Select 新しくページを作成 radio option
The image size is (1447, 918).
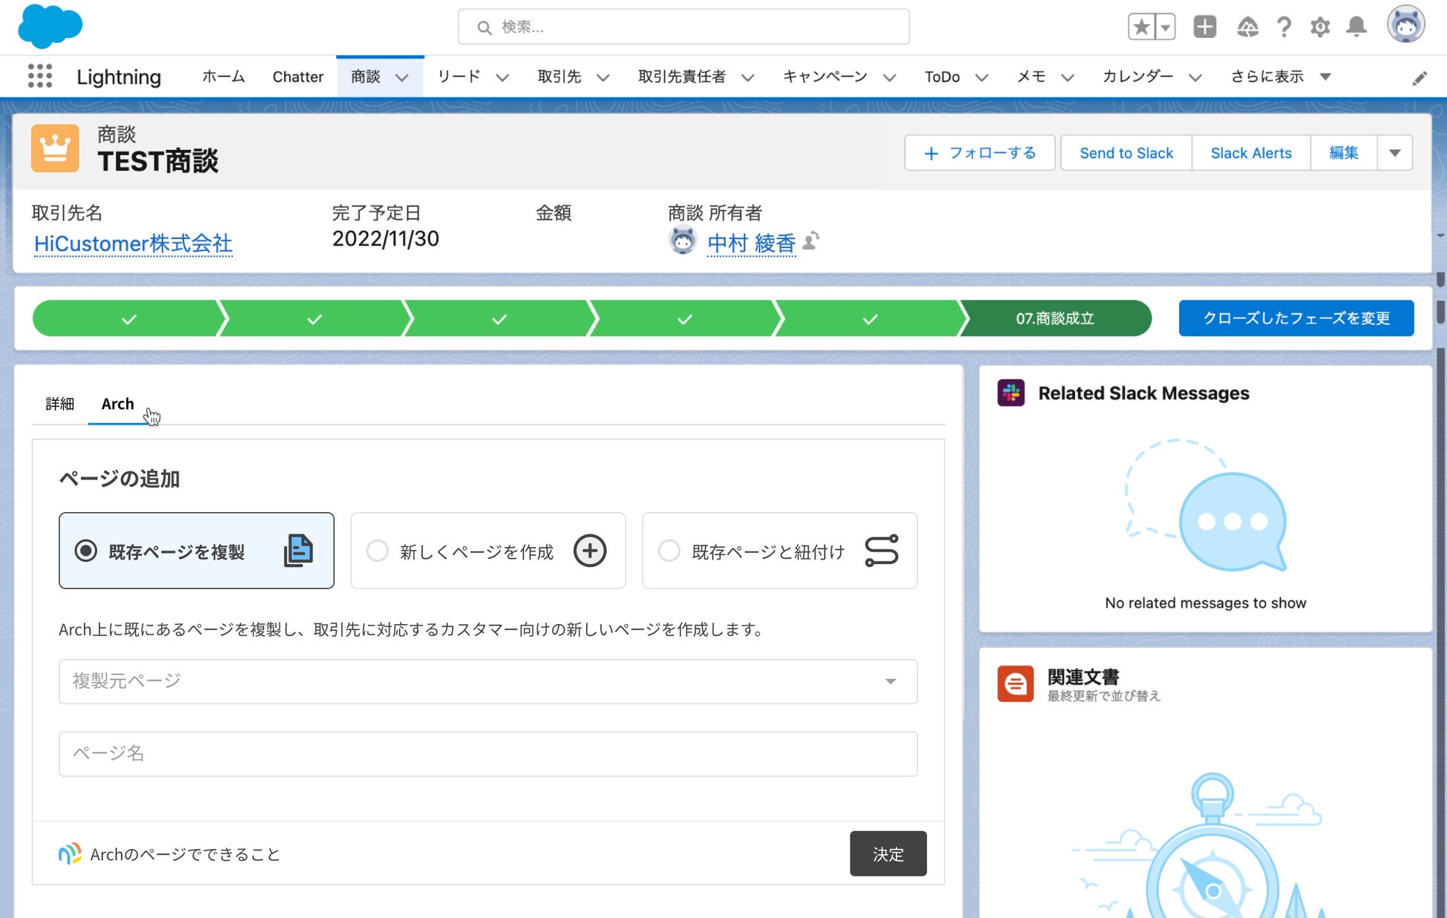(378, 551)
